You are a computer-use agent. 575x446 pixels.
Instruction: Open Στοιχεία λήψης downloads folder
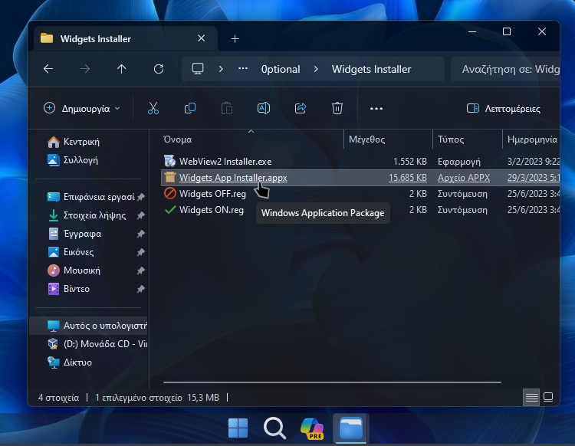[x=94, y=215]
